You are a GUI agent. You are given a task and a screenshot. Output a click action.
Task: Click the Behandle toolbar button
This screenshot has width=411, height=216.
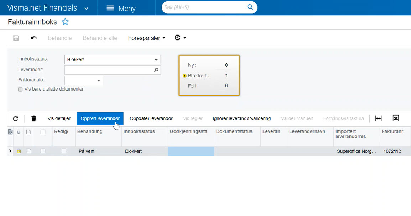pos(60,38)
